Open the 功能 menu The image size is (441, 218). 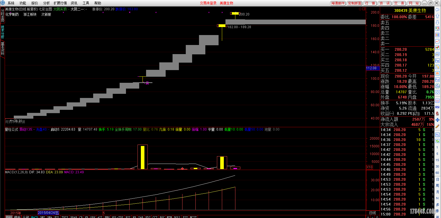pyautogui.click(x=23, y=3)
